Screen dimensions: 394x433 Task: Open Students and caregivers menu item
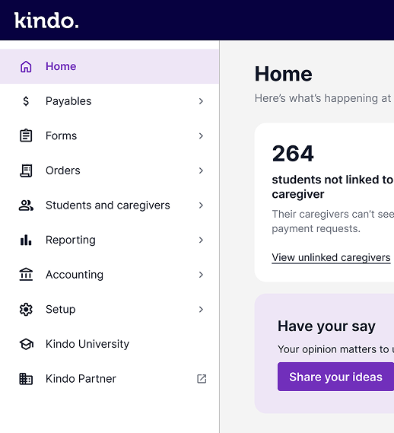(x=110, y=205)
